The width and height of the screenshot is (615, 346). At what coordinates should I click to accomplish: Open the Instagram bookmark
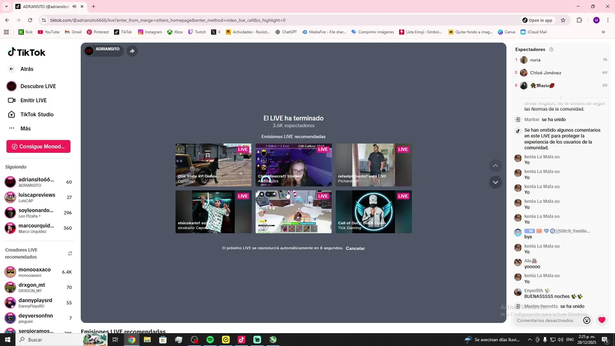pos(150,32)
